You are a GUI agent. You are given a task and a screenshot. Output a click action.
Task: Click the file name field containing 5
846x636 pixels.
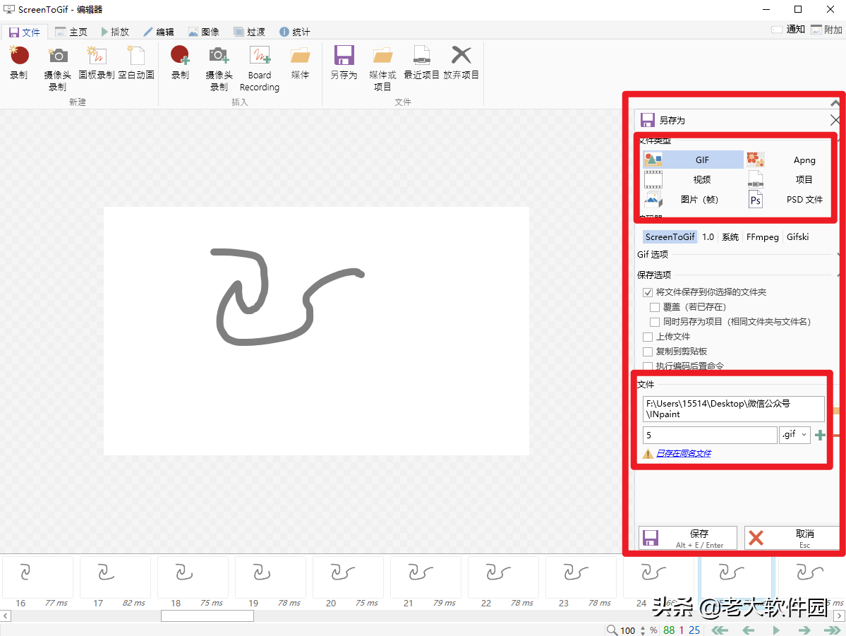(x=710, y=435)
